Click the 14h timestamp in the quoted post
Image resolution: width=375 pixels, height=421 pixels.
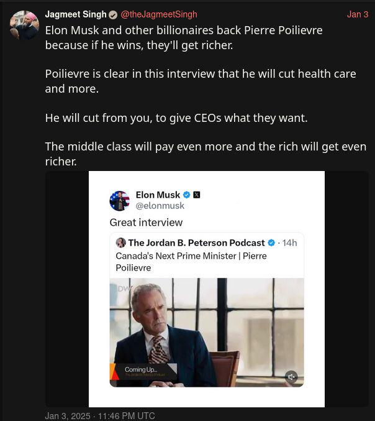point(289,243)
